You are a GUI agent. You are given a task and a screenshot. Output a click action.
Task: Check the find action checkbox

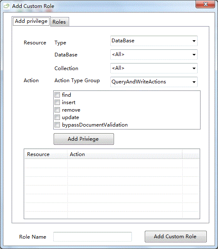[57, 95]
